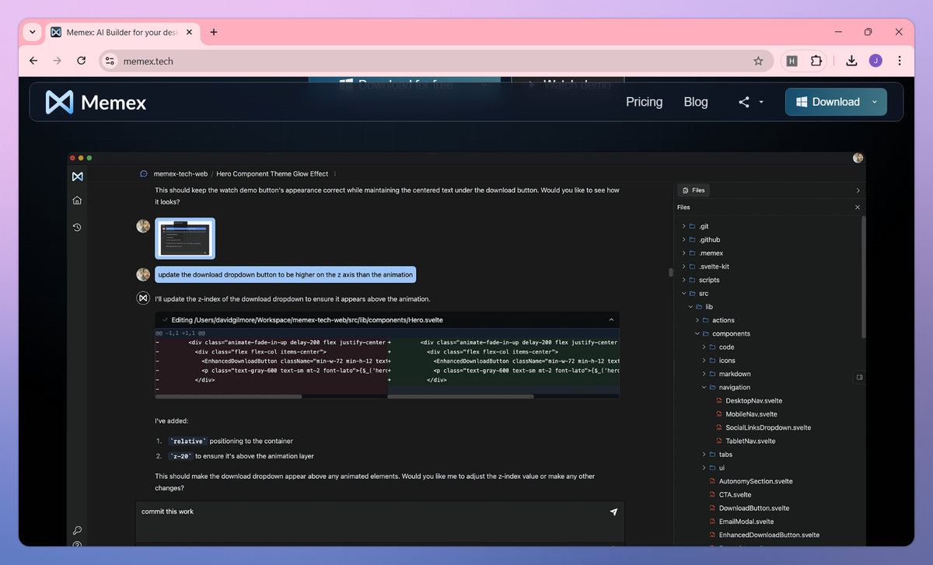Bookmark this page with the star icon

pos(758,61)
